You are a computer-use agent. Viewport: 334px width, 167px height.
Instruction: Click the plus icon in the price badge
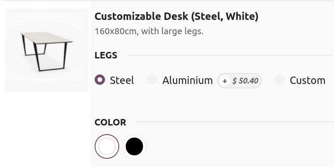[x=225, y=81]
